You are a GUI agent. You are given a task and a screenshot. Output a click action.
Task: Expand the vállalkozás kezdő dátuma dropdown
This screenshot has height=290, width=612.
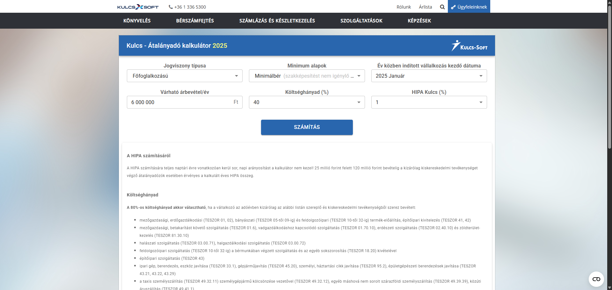point(429,76)
